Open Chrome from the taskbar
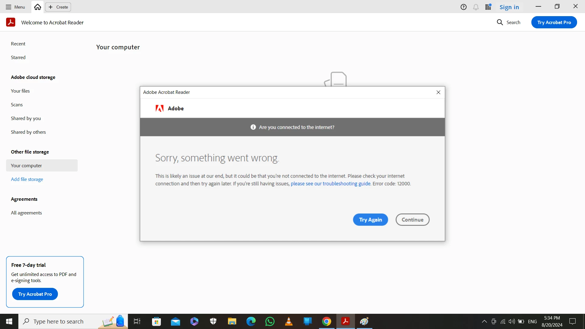The image size is (585, 329). (327, 321)
